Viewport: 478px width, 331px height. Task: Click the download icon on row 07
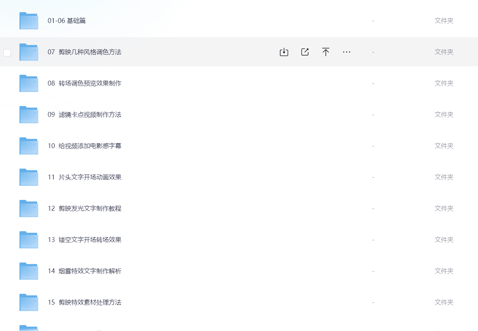(284, 52)
